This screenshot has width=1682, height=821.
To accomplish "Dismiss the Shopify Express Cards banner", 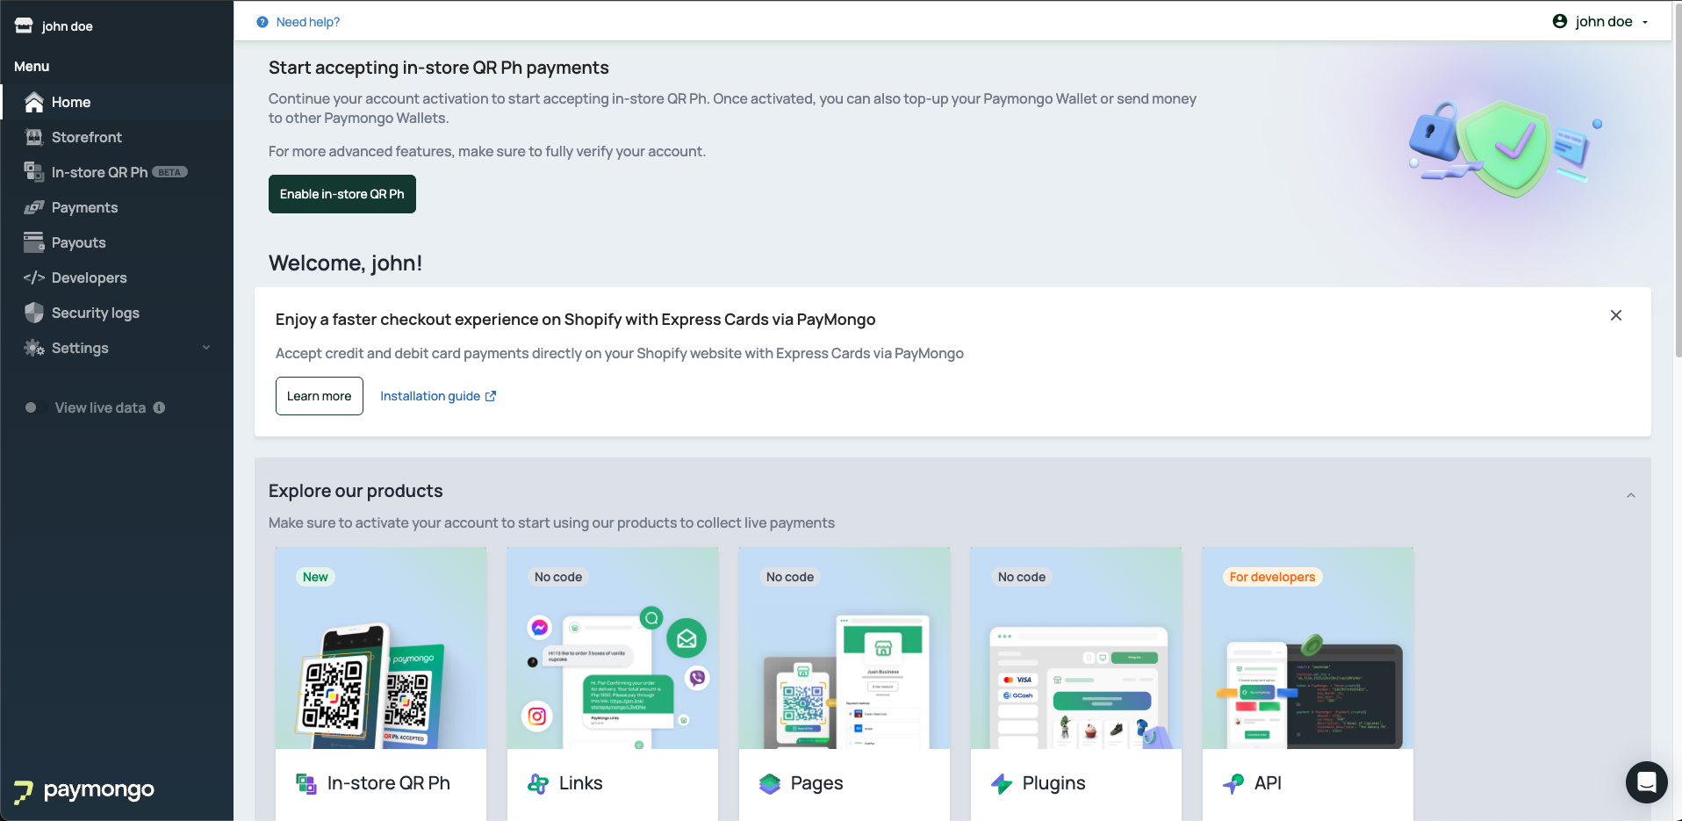I will pos(1616,315).
